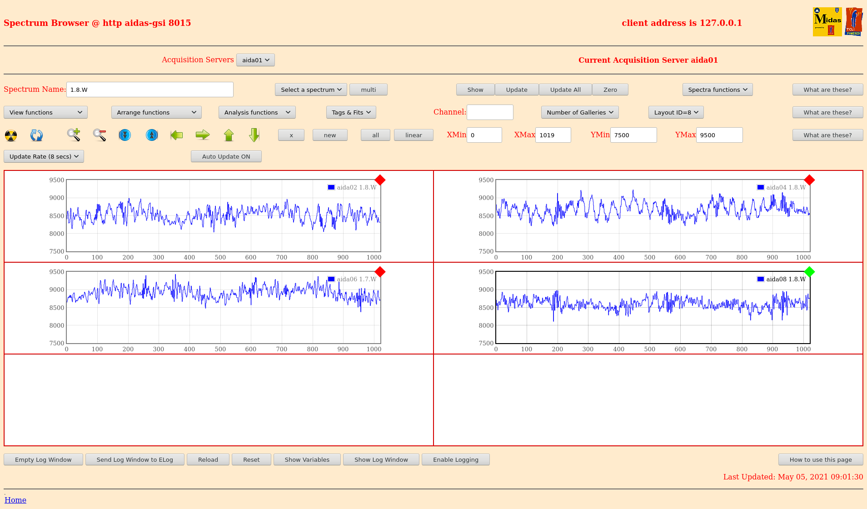Click red diamond marker on aida06 plot

(x=380, y=272)
